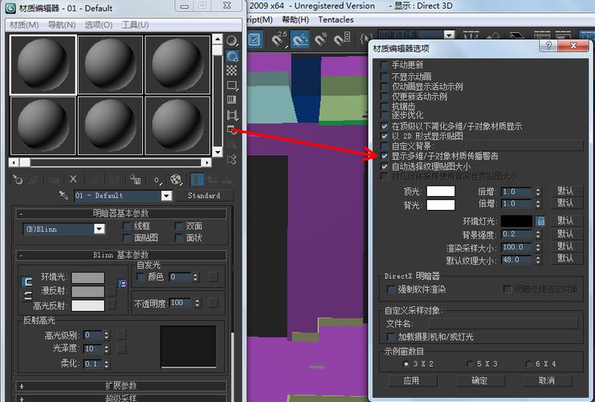Image resolution: width=595 pixels, height=402 pixels.
Task: Toggle the 2.5 Snaps magnet icon
Action: point(279,39)
